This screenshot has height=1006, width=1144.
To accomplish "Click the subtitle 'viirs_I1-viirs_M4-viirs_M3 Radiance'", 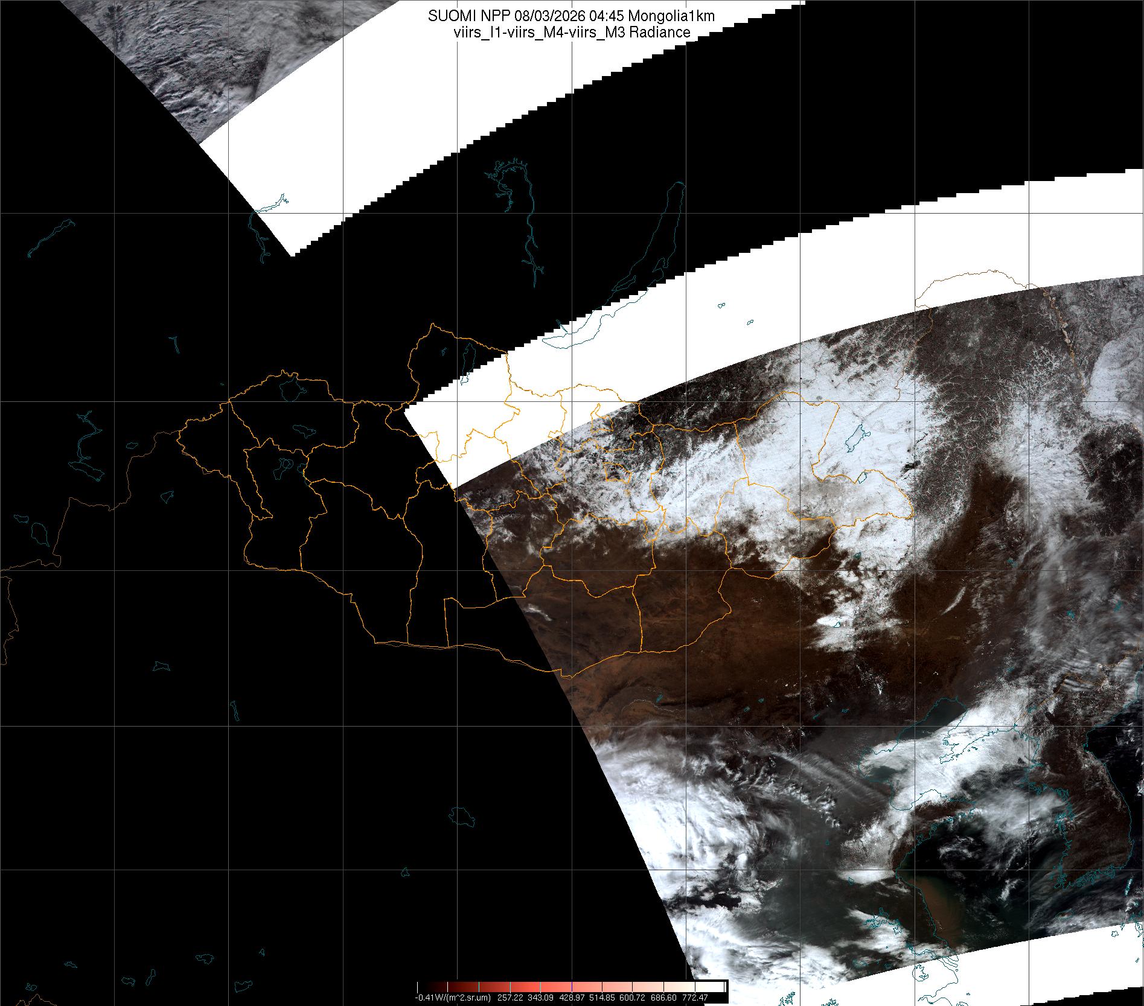I will (572, 33).
